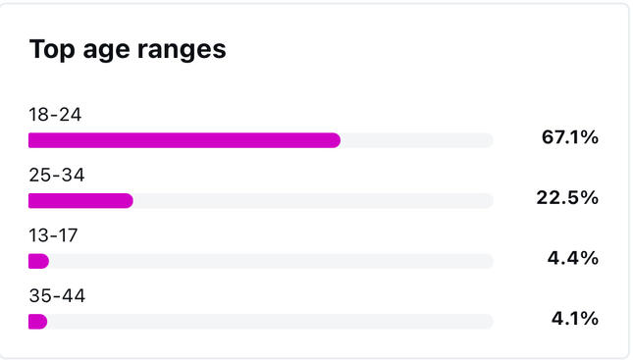Click the gray unfilled track of 35-44 bar

pyautogui.click(x=271, y=322)
